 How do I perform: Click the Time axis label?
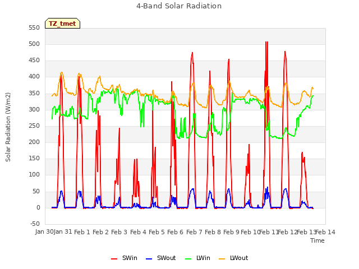317,240
